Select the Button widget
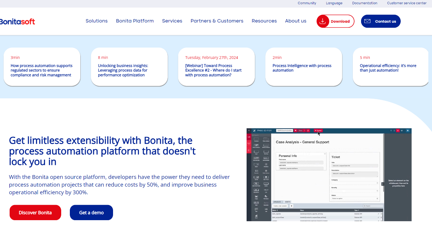Image resolution: width=432 pixels, height=227 pixels. pos(265,184)
